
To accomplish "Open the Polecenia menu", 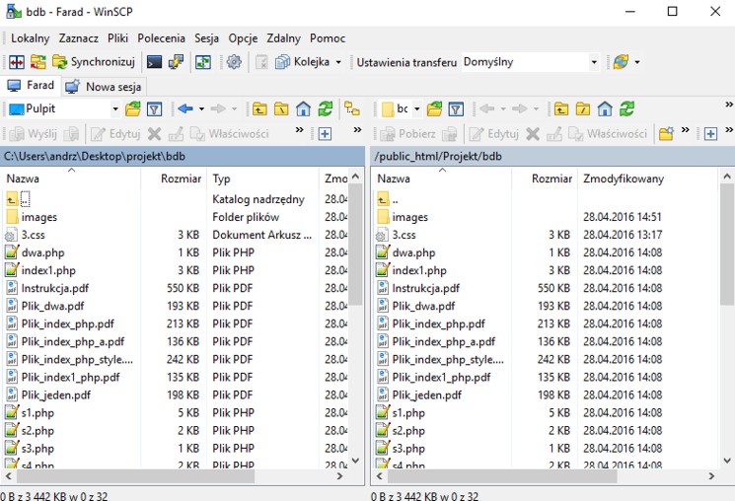I will (161, 38).
